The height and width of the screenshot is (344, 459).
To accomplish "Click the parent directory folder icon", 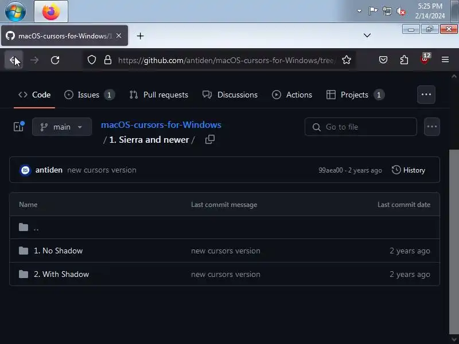I will click(x=24, y=227).
